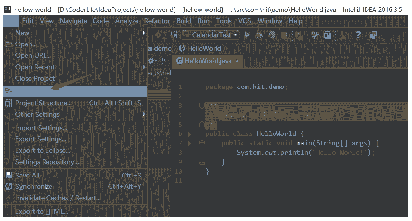Choose Export Settings... menu entry
412x221 pixels.
(x=75, y=139)
